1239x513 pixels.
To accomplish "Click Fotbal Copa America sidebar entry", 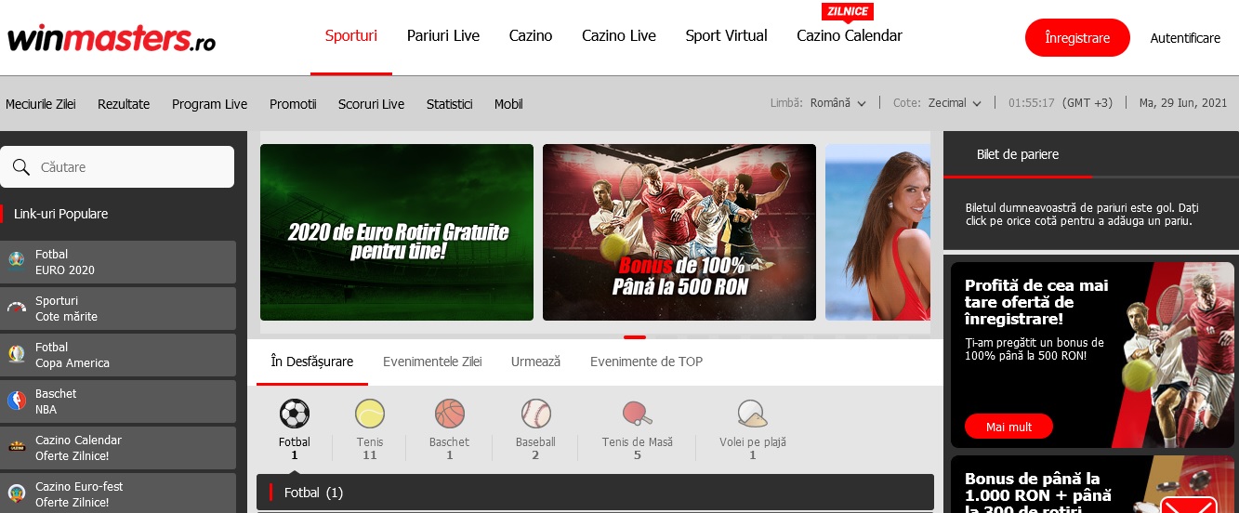I will point(118,355).
